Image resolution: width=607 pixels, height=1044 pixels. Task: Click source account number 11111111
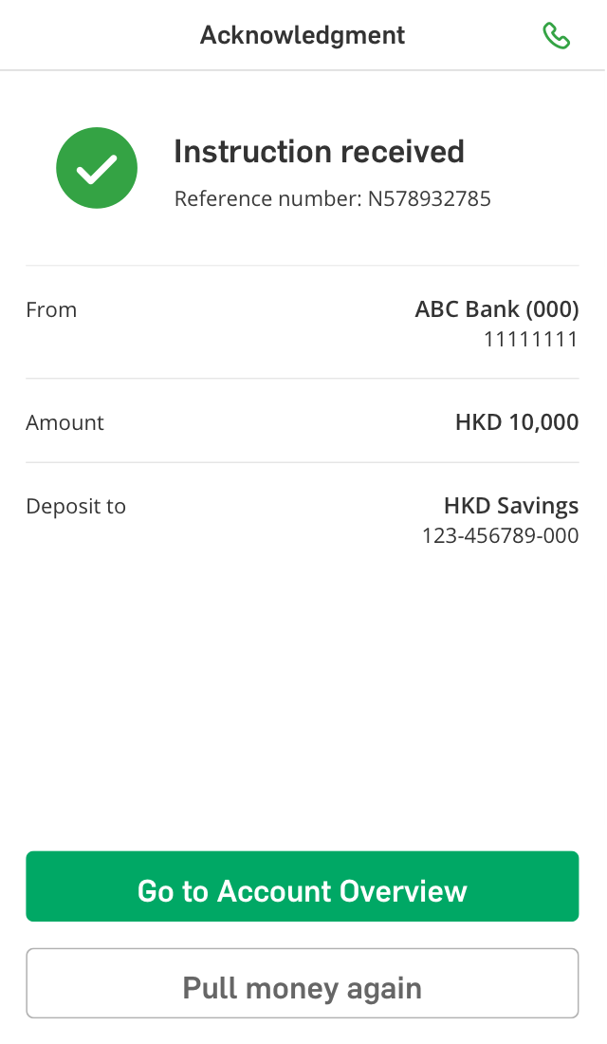[x=530, y=340]
